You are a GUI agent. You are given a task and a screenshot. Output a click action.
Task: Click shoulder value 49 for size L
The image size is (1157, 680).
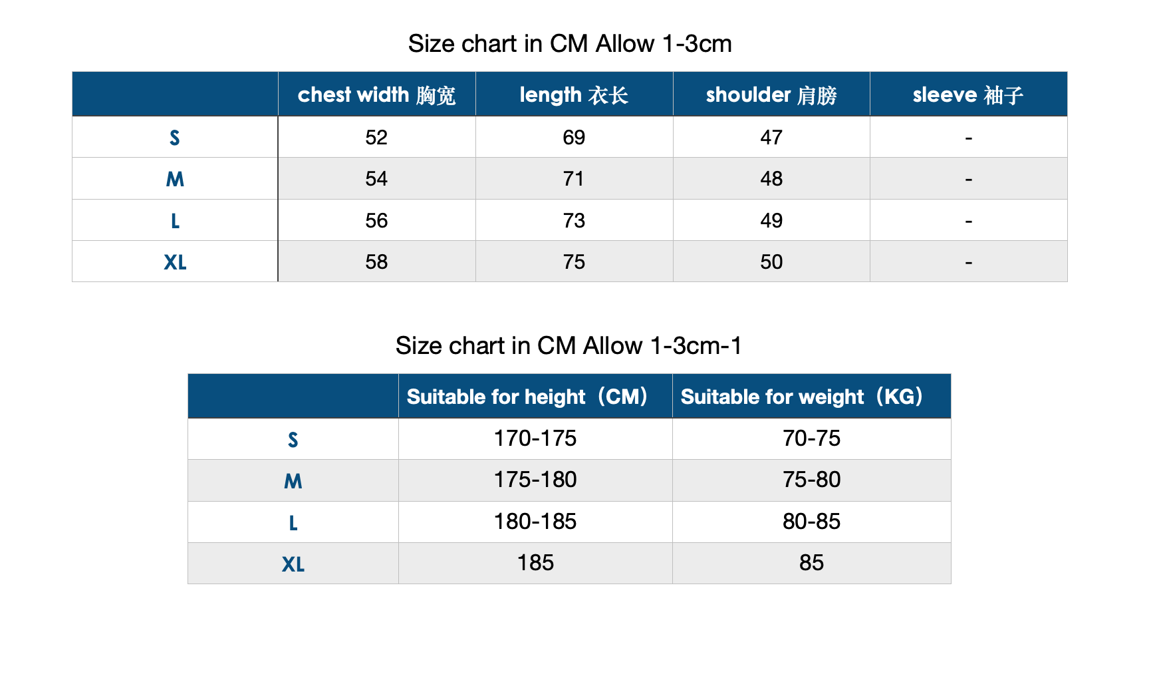coord(771,220)
